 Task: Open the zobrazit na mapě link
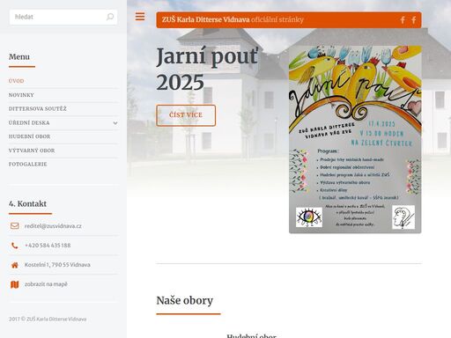46,284
